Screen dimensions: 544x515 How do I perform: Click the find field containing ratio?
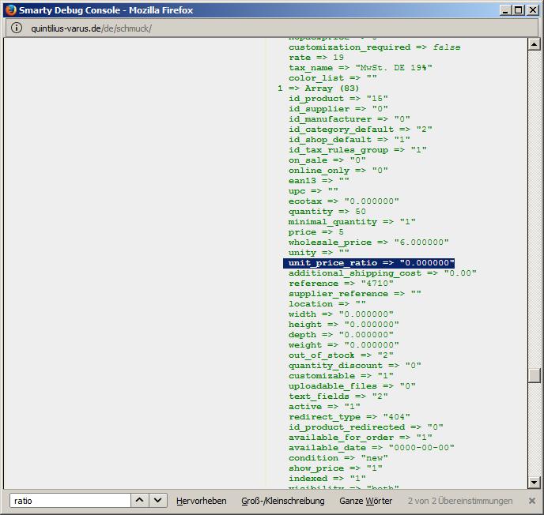click(x=70, y=501)
